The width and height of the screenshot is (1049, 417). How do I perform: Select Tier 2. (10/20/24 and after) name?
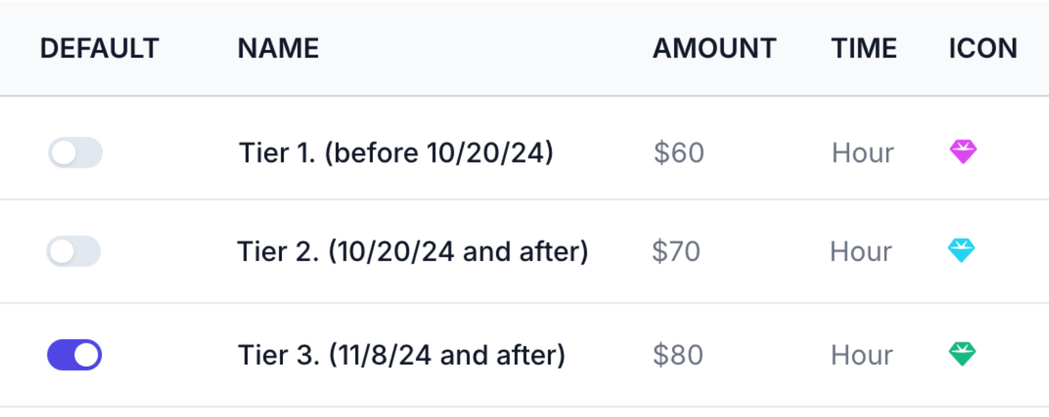[412, 251]
